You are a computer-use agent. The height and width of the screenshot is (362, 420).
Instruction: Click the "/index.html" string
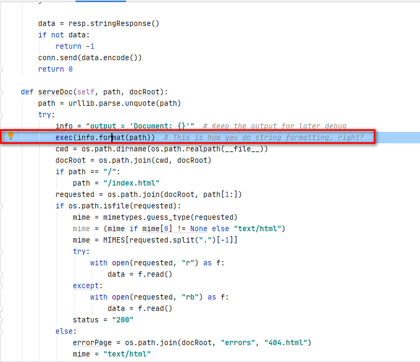131,183
